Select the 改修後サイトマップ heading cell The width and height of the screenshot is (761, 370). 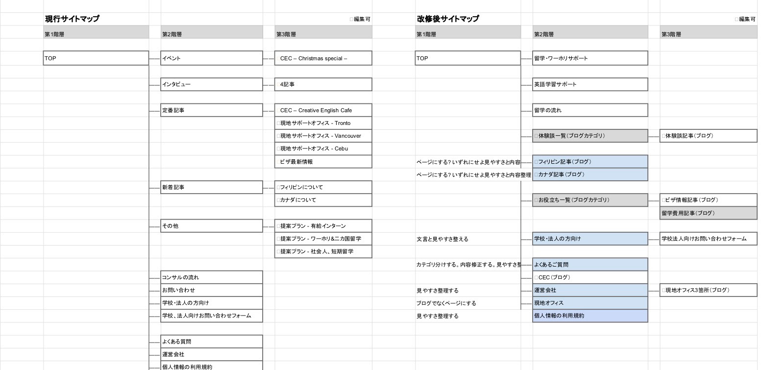tap(468, 19)
